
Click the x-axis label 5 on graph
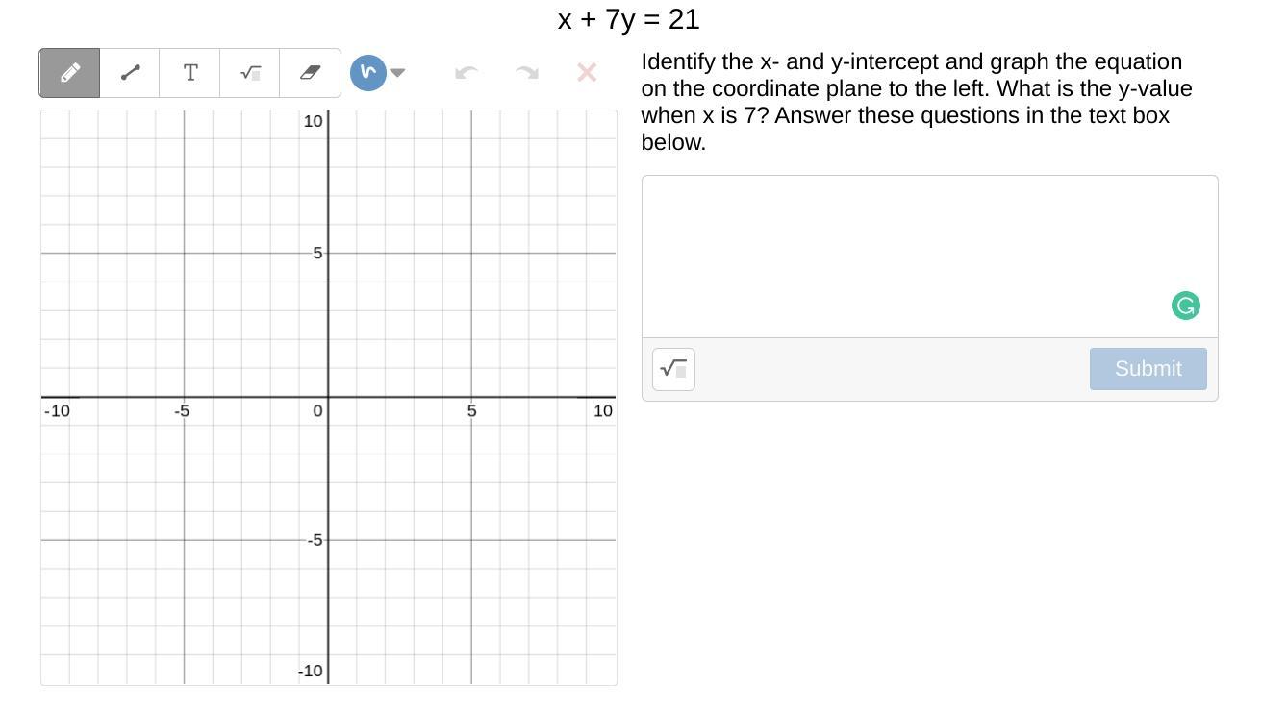471,411
